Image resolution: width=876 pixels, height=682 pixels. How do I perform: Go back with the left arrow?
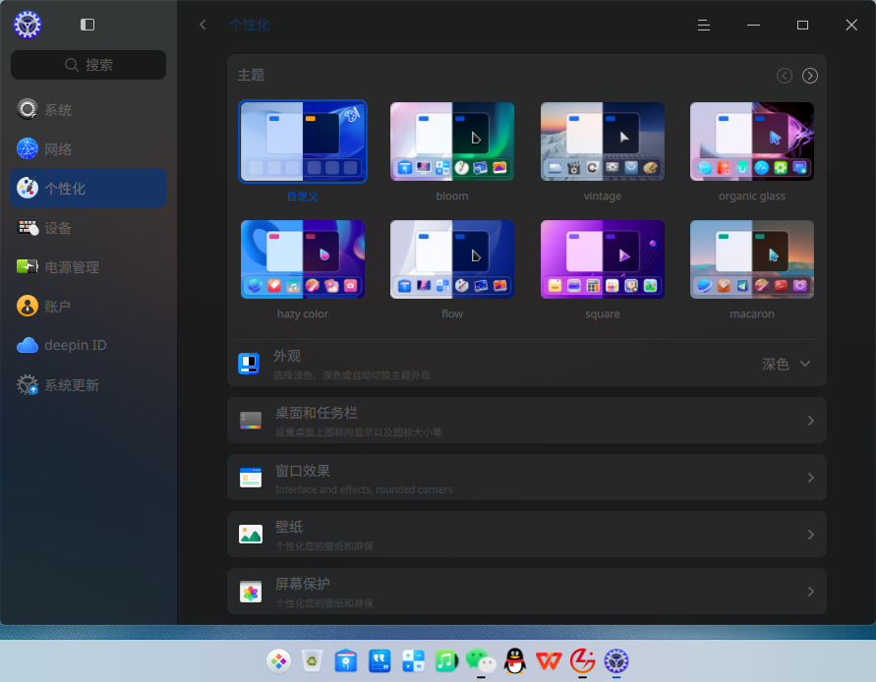coord(203,25)
